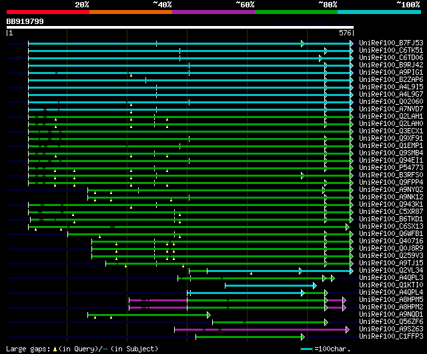This screenshot has height=354, width=427.
Task: Click the UniRef100_Q0J8R9 label
Action: click(x=391, y=249)
